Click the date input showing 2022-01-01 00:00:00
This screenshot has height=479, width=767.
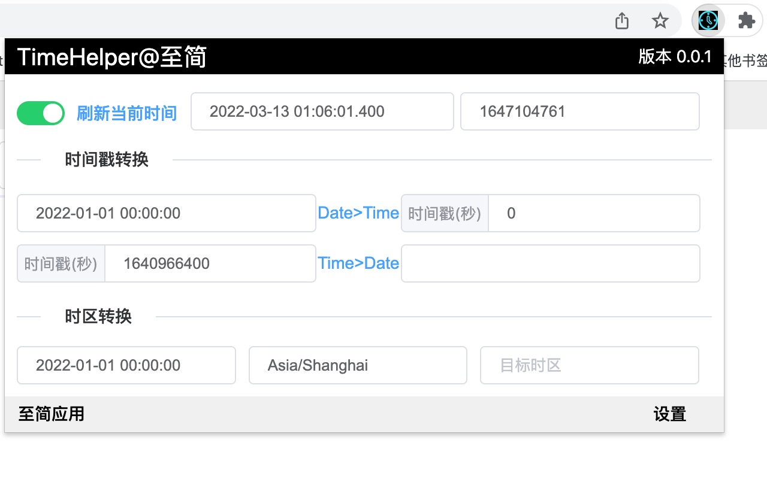tap(166, 213)
